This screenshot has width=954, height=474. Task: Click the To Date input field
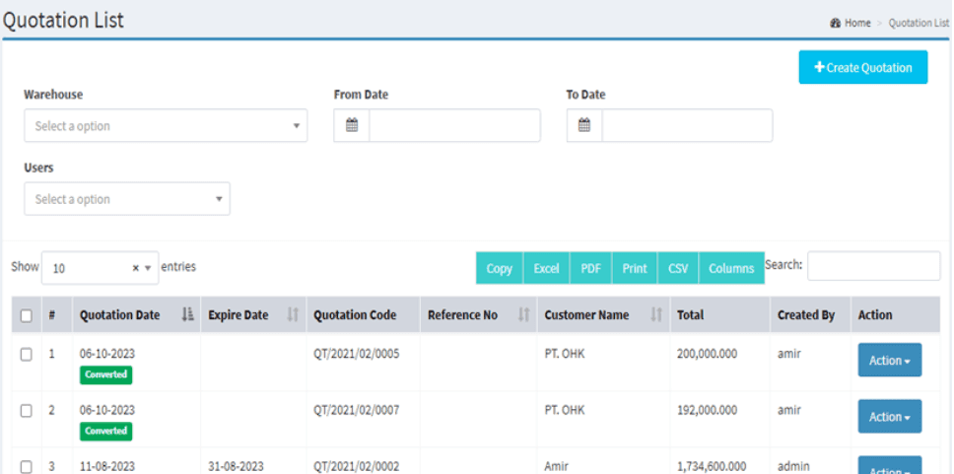688,125
